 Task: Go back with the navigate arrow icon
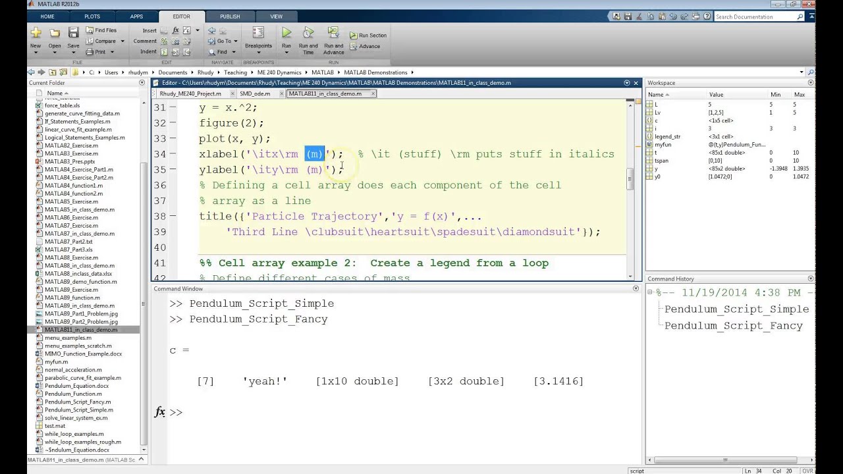pyautogui.click(x=211, y=30)
